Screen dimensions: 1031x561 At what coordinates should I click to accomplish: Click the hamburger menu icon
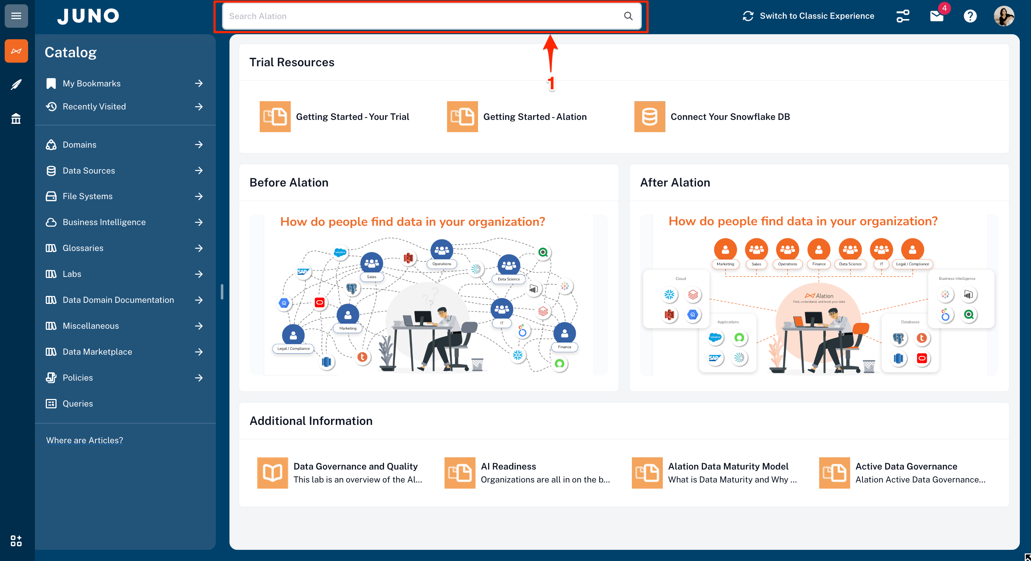tap(16, 16)
